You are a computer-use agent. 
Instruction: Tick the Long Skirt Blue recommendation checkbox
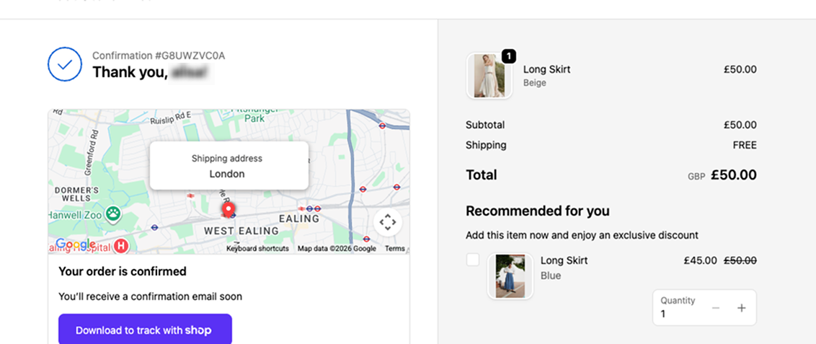tap(473, 260)
